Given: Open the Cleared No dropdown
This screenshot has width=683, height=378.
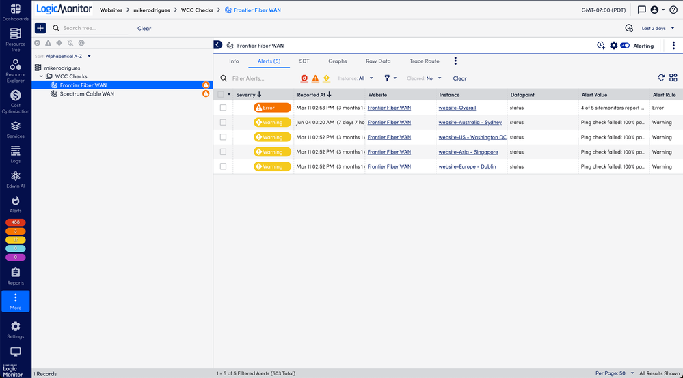Looking at the screenshot, I should pos(424,78).
